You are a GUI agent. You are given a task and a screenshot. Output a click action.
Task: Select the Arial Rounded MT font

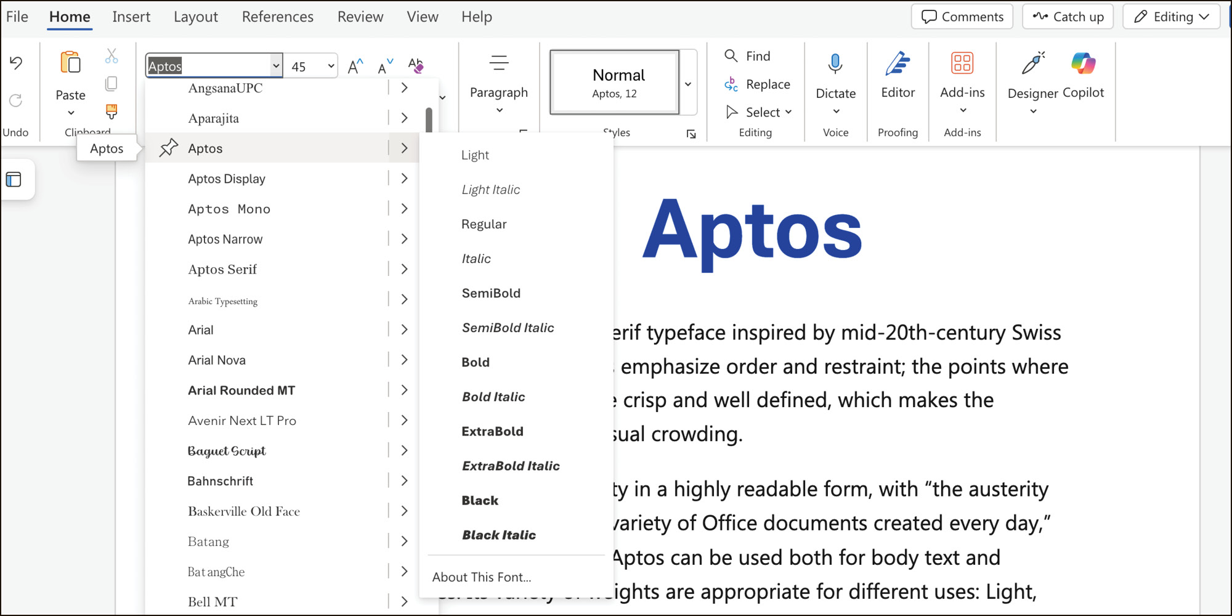click(x=241, y=390)
